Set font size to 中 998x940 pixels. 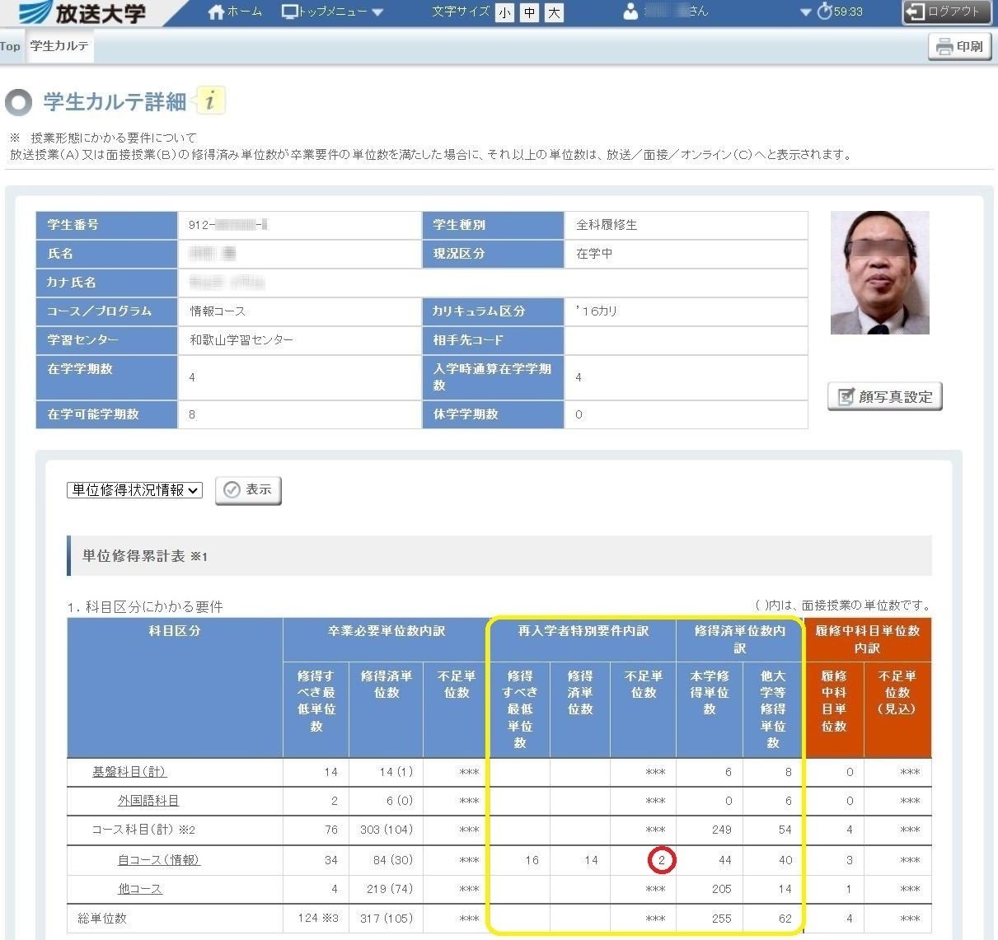pyautogui.click(x=530, y=12)
